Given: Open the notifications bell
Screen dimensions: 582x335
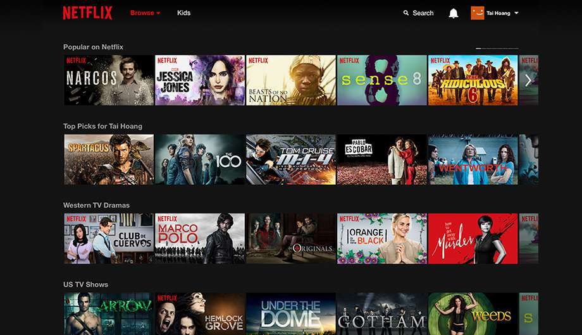Looking at the screenshot, I should [x=453, y=13].
